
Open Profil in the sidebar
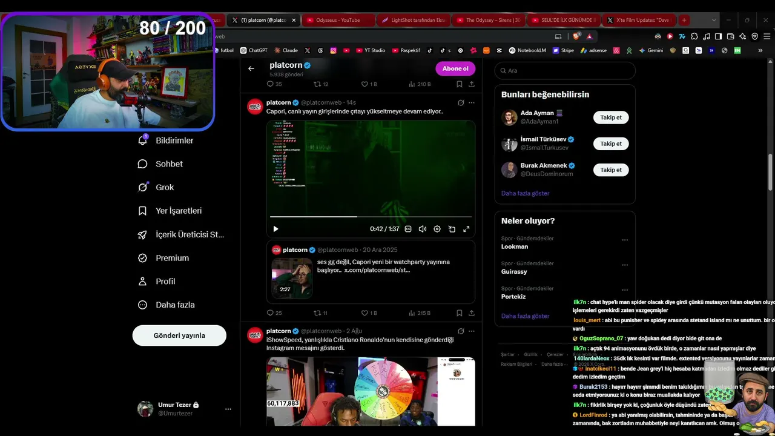(x=156, y=282)
